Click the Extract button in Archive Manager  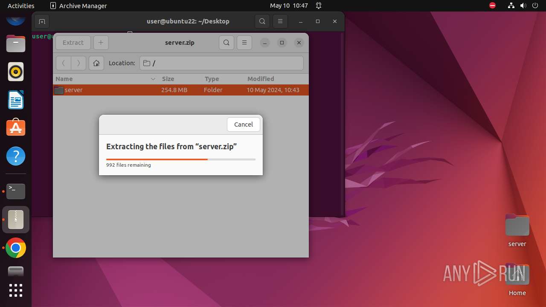pyautogui.click(x=73, y=43)
